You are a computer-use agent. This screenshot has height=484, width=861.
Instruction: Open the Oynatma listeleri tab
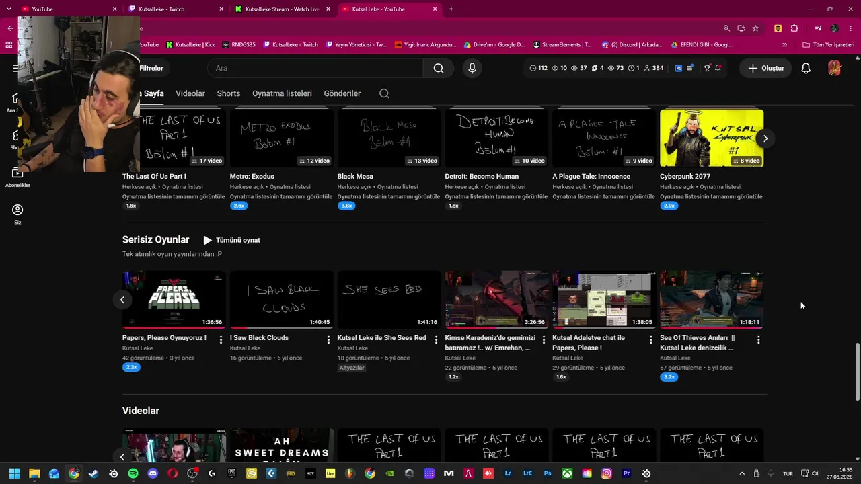282,93
